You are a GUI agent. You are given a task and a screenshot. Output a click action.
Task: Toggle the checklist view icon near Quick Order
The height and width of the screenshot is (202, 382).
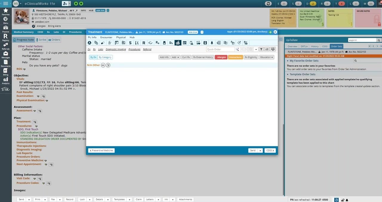click(267, 49)
